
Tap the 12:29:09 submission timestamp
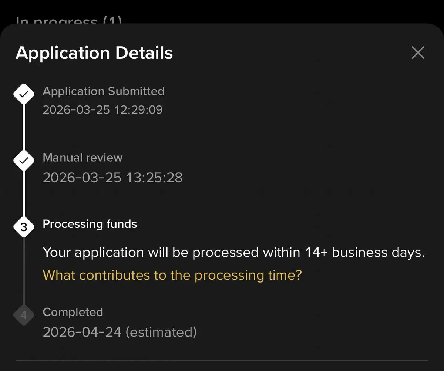click(x=102, y=110)
